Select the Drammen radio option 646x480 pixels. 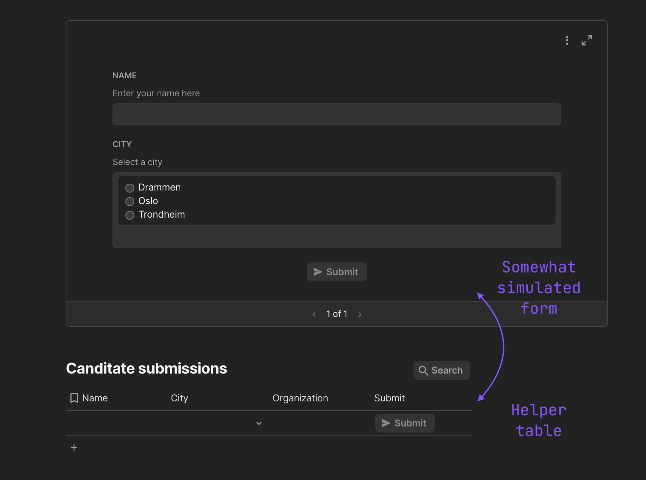[130, 188]
